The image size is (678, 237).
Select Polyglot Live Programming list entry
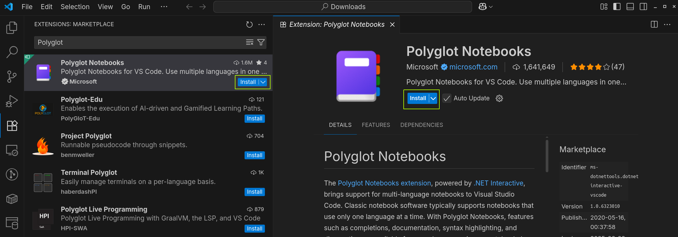tap(148, 219)
